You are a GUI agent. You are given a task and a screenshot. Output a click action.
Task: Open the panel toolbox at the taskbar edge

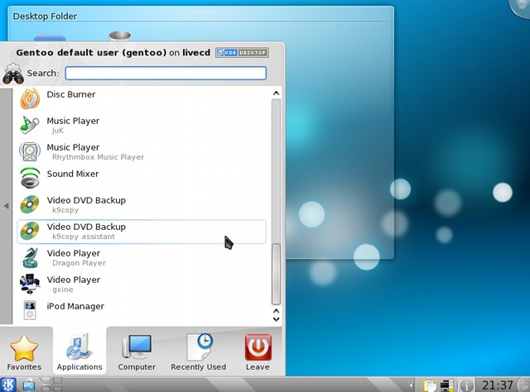pos(524,385)
